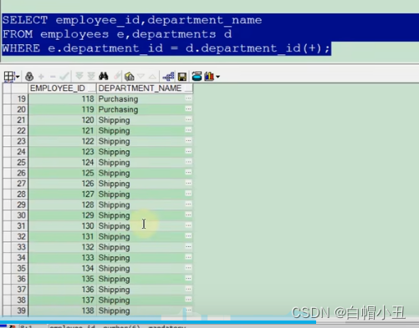Fetch next page with double-arrow icon

click(x=79, y=76)
